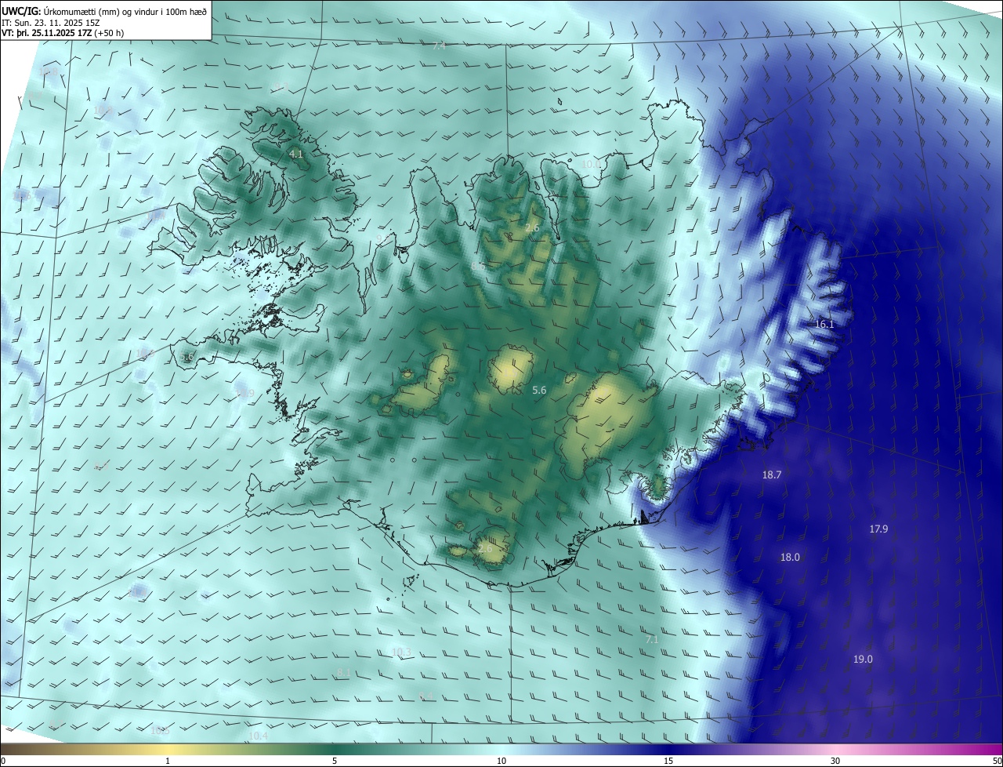
Task: Click the 0 label on the color scale
Action: [x=3, y=761]
